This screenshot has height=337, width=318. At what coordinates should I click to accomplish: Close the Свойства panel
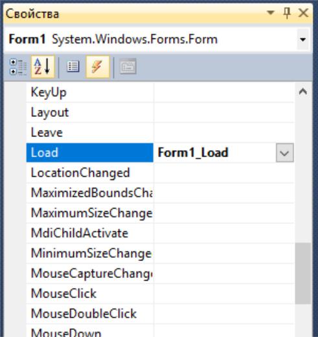(303, 13)
